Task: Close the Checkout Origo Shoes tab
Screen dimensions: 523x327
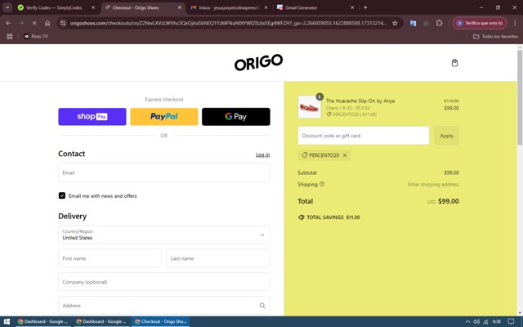Action: [x=180, y=7]
